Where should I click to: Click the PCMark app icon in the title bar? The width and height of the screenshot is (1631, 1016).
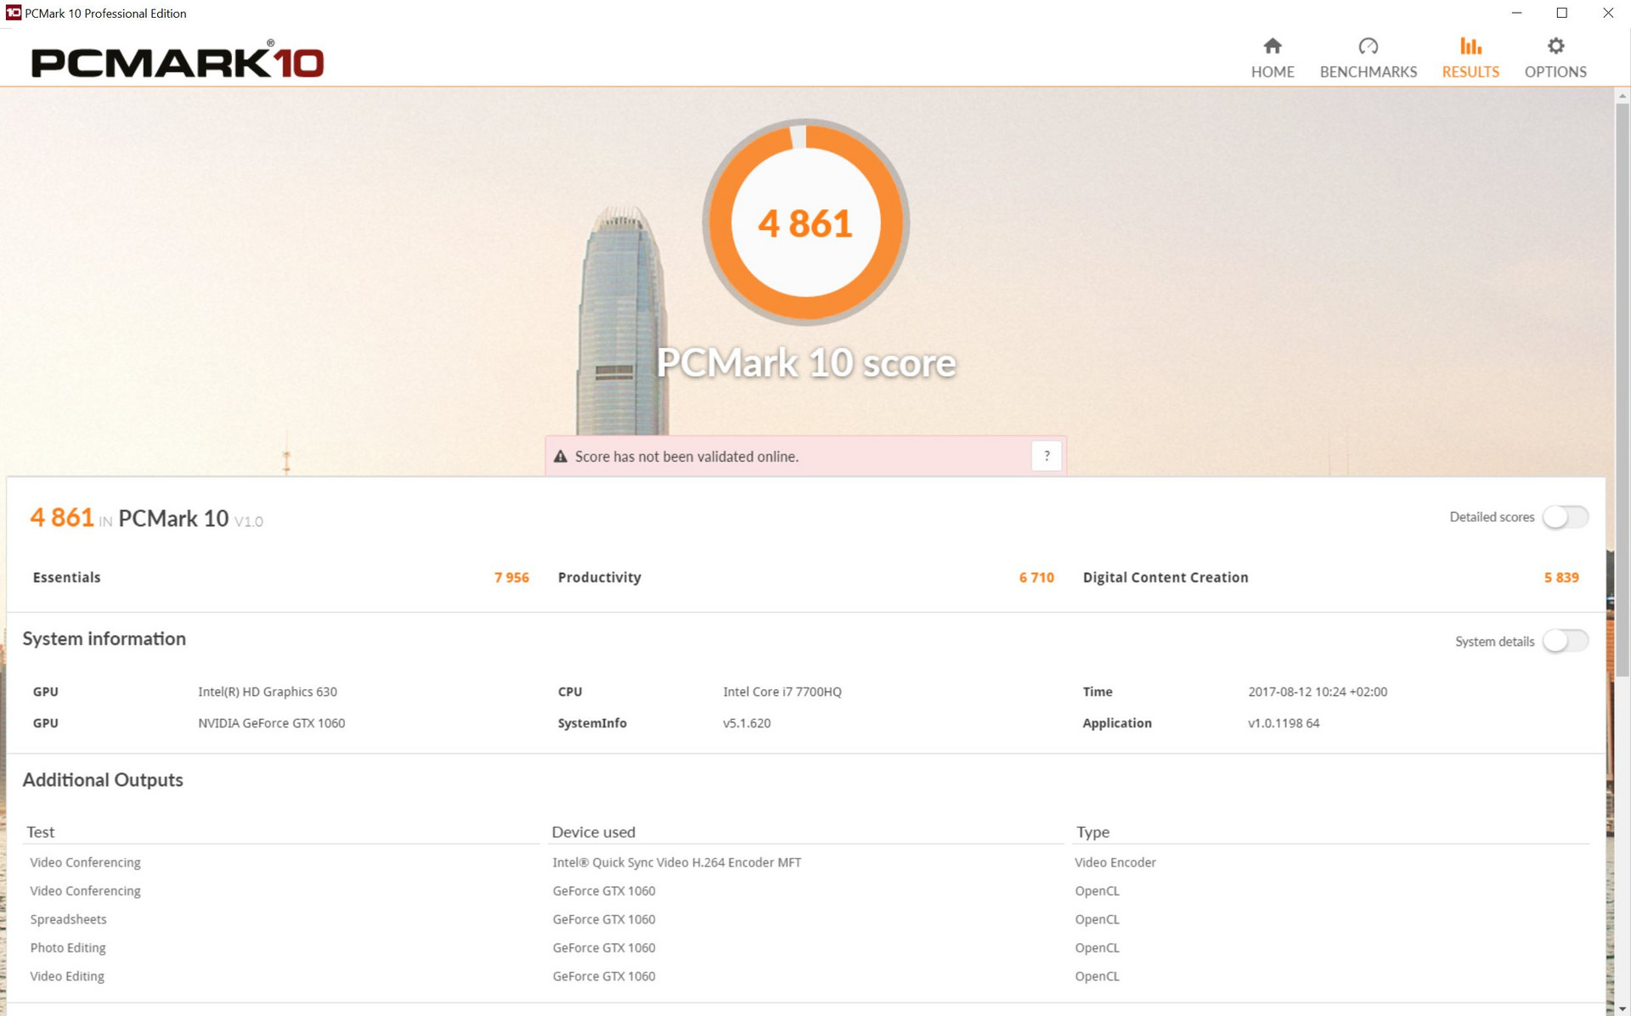click(x=13, y=13)
